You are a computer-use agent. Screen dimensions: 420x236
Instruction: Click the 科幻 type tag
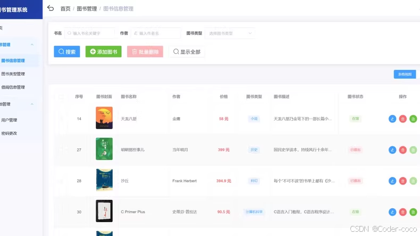[x=254, y=181]
